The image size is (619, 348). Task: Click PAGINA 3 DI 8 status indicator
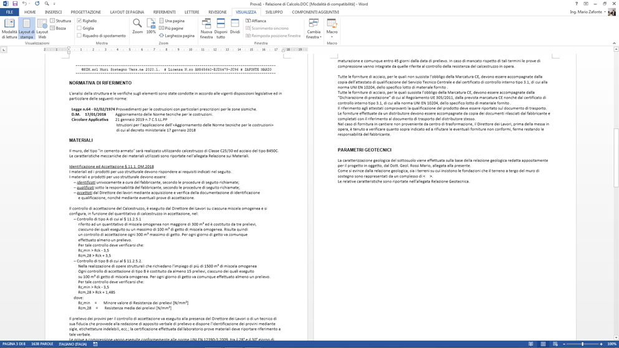14,344
